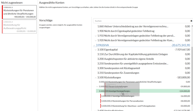Viewport: 193px width, 111px height.
Task: Select the unassigned account card 3.500.011.1 Rückstellungen für Pensionen
Action: pyautogui.click(x=19, y=12)
